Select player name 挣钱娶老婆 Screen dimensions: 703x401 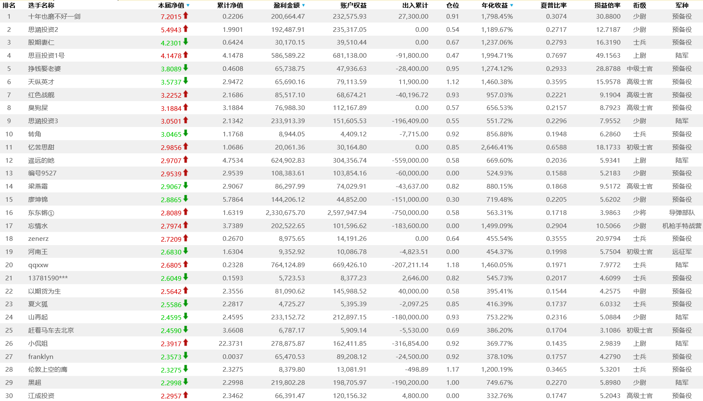point(45,68)
